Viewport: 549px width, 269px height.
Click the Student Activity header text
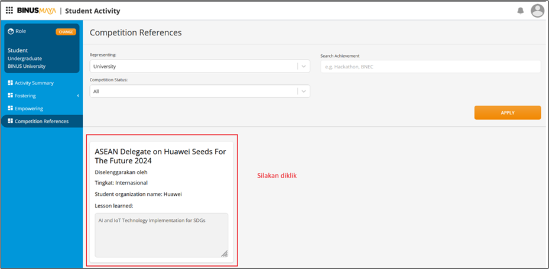(x=92, y=11)
